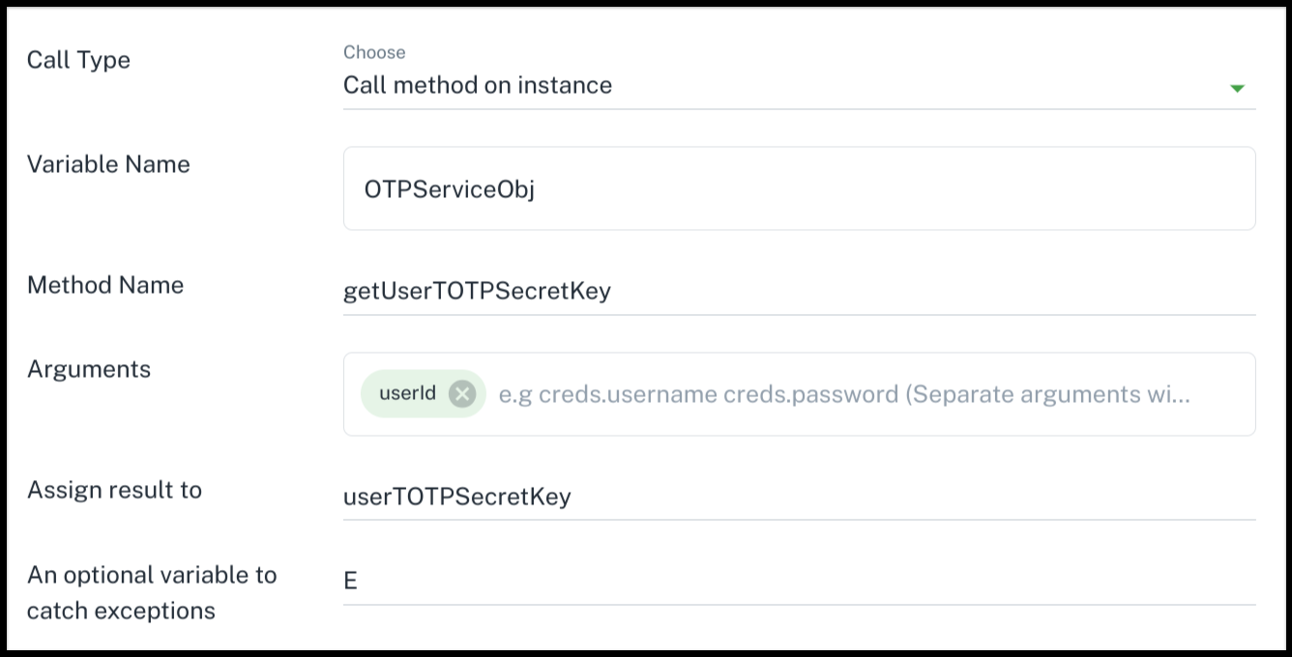The width and height of the screenshot is (1292, 657).
Task: Click the Assign result to field
Action: (x=799, y=497)
